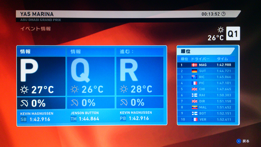
Task: Click the SB badge under Kevin Magnussen
Action: coord(23,119)
